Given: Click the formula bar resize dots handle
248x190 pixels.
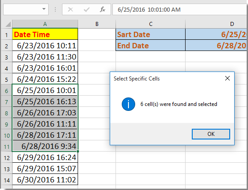Looking at the screenshot, I should point(55,9).
